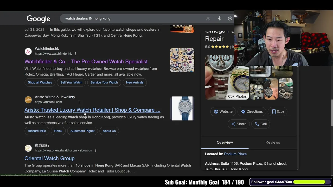Open the Oriental Watch Group link
This screenshot has width=333, height=187.
pyautogui.click(x=49, y=158)
